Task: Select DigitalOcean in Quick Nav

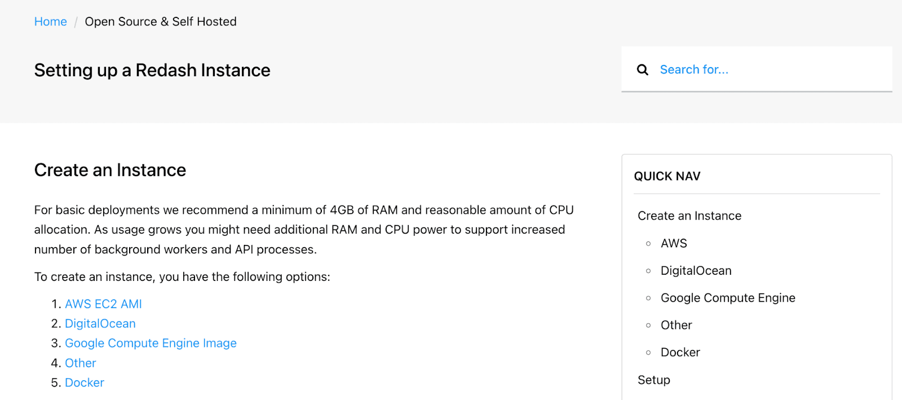Action: pos(696,271)
